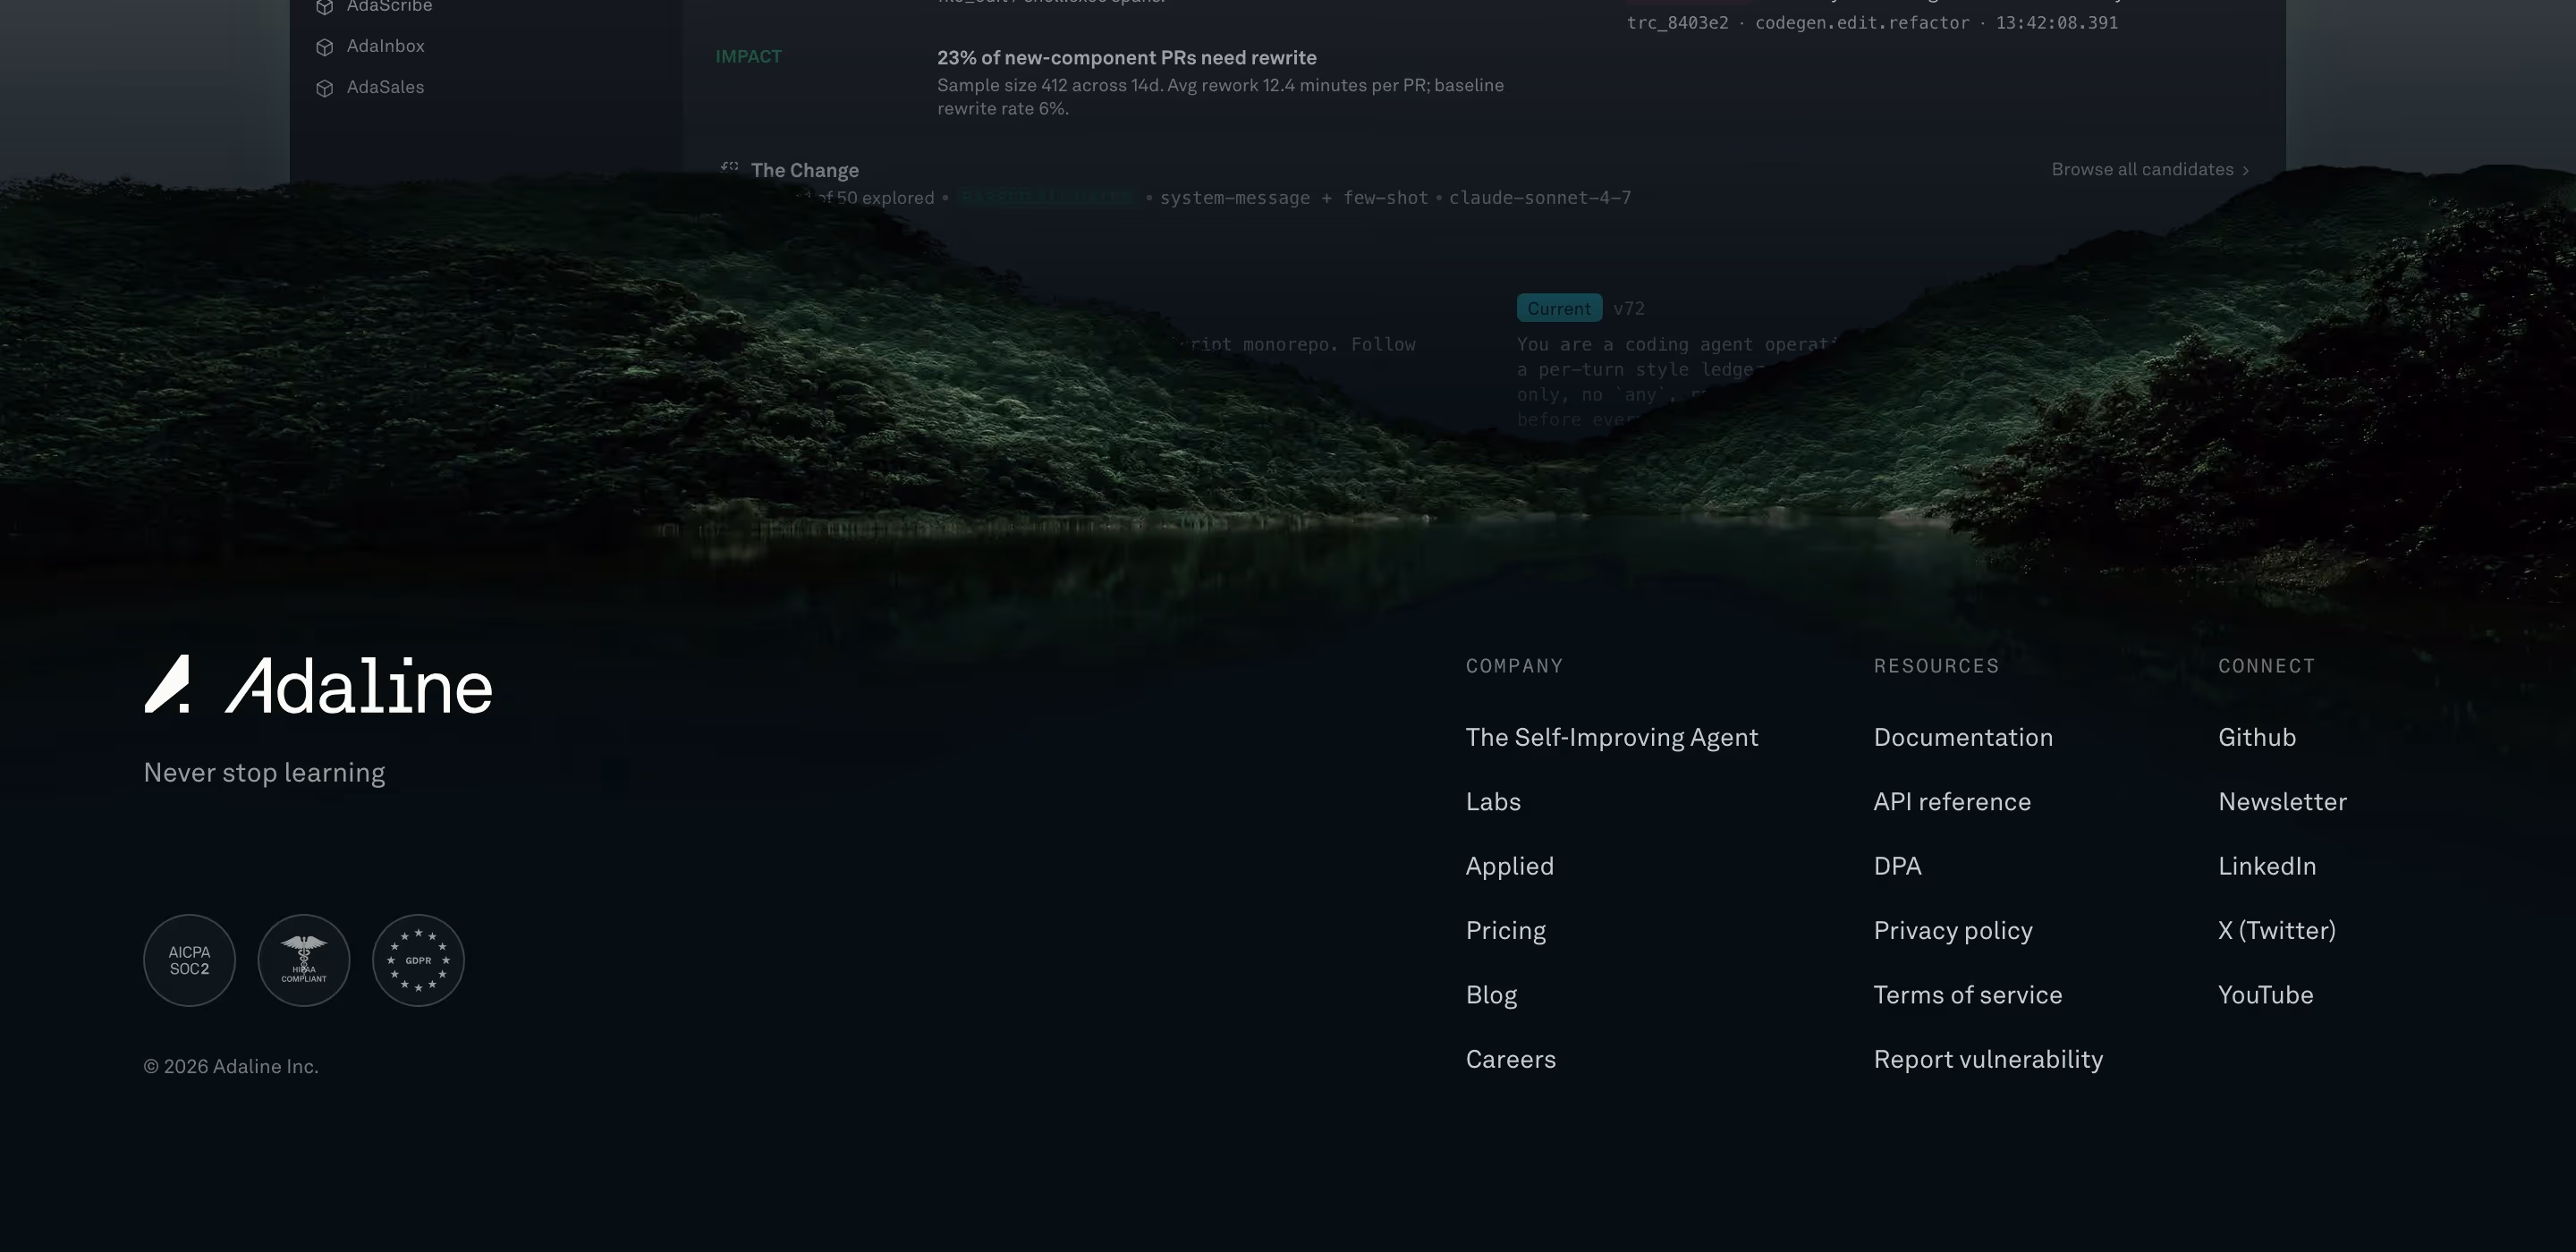Open the LinkedIn link
This screenshot has height=1252, width=2576.
pos(2267,866)
